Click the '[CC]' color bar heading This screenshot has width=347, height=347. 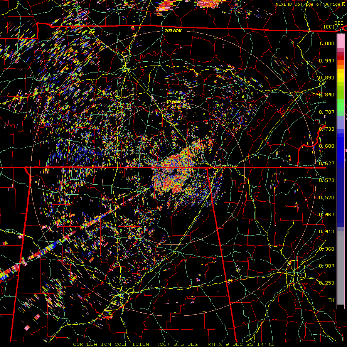pos(329,27)
